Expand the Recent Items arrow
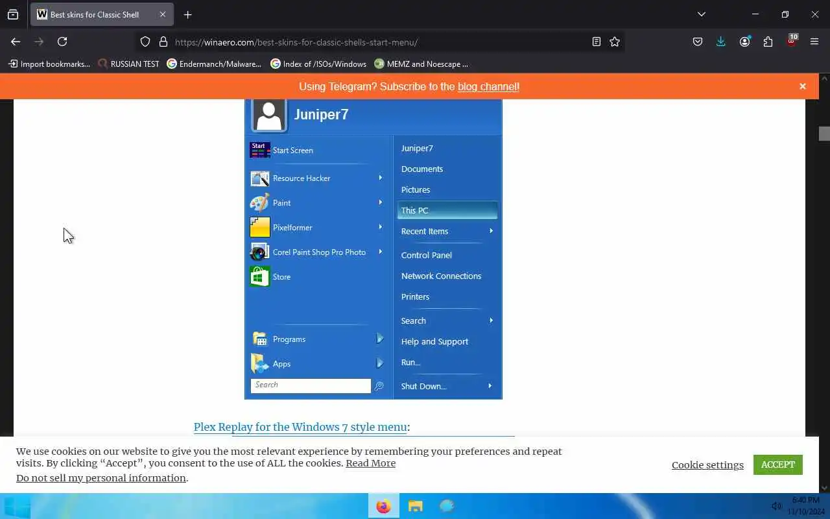830x519 pixels. pos(491,231)
